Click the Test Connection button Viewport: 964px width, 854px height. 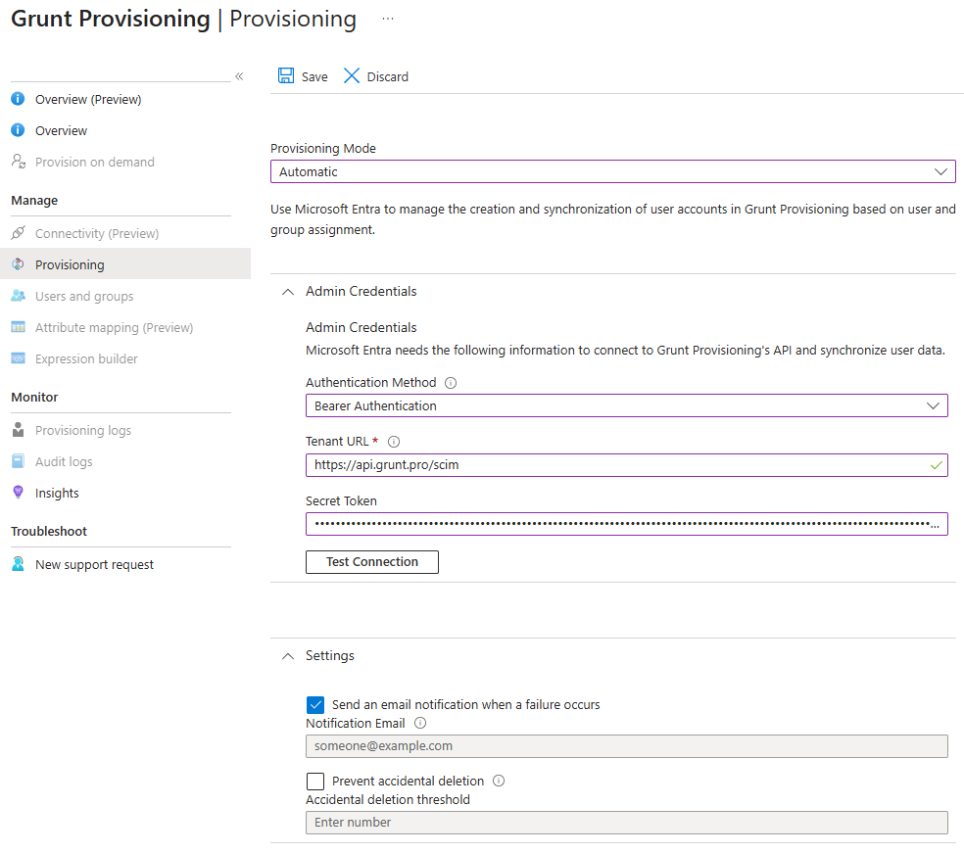click(372, 561)
